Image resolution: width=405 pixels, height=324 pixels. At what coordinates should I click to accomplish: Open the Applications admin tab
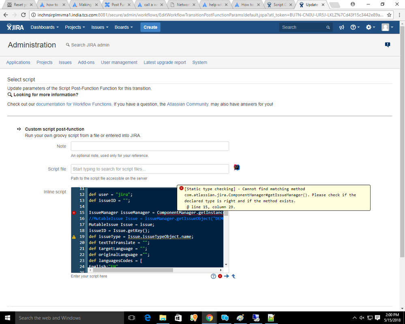pyautogui.click(x=18, y=62)
